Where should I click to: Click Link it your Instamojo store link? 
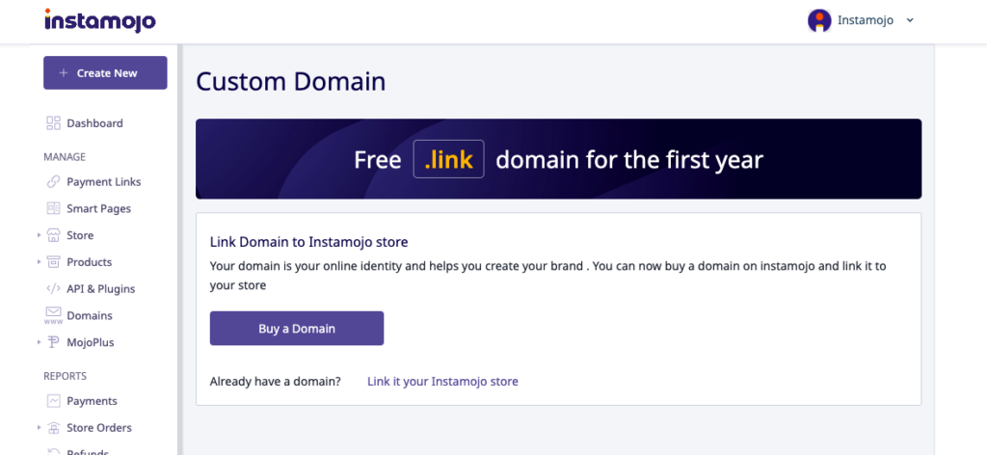point(442,382)
